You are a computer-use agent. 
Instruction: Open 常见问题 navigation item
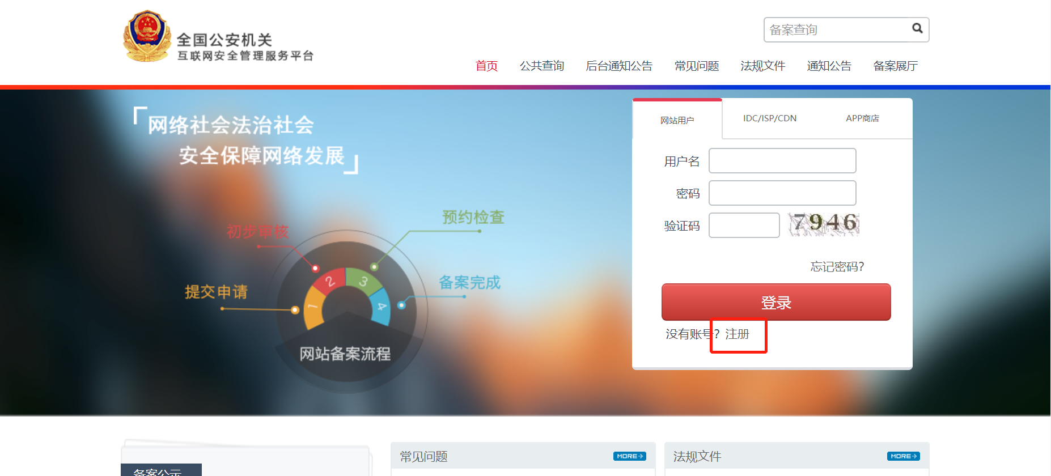(x=697, y=66)
